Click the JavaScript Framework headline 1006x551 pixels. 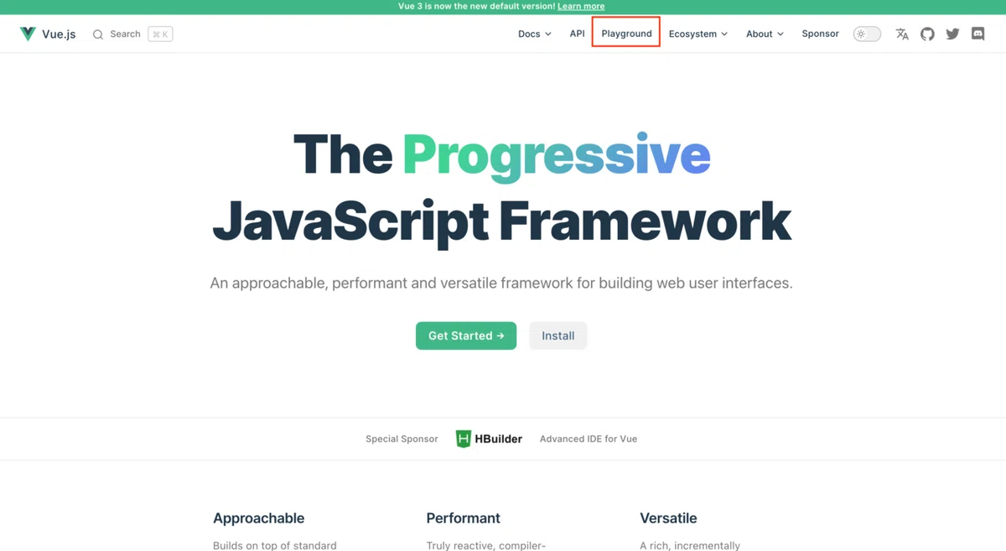[x=501, y=221]
